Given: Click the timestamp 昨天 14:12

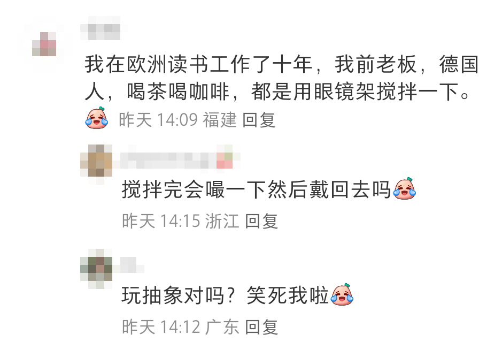Looking at the screenshot, I should [161, 327].
